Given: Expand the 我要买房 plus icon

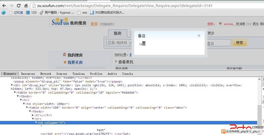Looking at the screenshot, I should (x=65, y=62).
